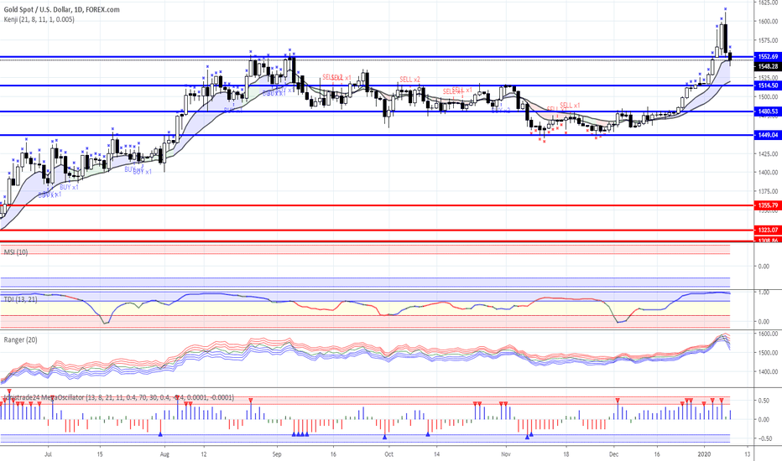Image resolution: width=782 pixels, height=461 pixels.
Task: Click the MegaOscillator indicator title
Action: (x=118, y=397)
